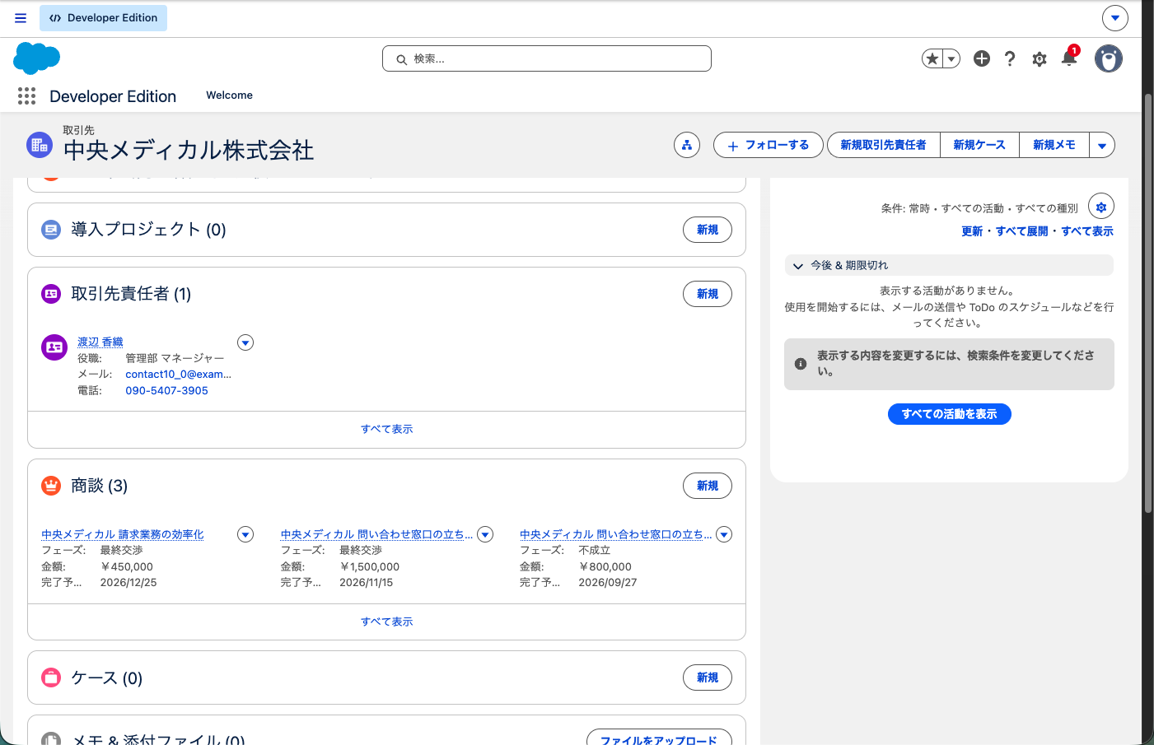Click the Salesforce cloud logo
Image resolution: width=1154 pixels, height=745 pixels.
tap(37, 58)
